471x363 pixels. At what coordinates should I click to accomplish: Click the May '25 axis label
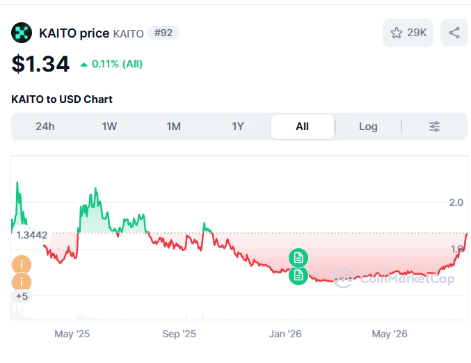click(72, 334)
